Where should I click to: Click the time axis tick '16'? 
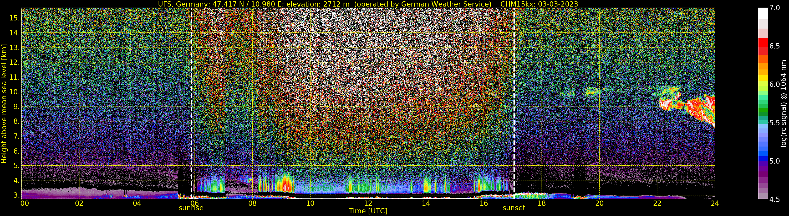coord(484,203)
